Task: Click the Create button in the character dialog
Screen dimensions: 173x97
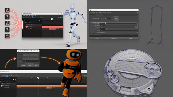Action: click(x=24, y=65)
